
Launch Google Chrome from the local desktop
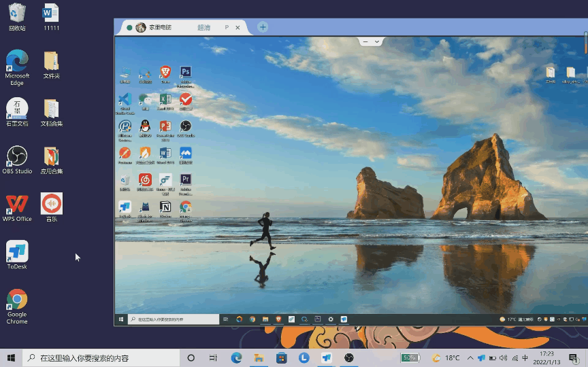[17, 300]
